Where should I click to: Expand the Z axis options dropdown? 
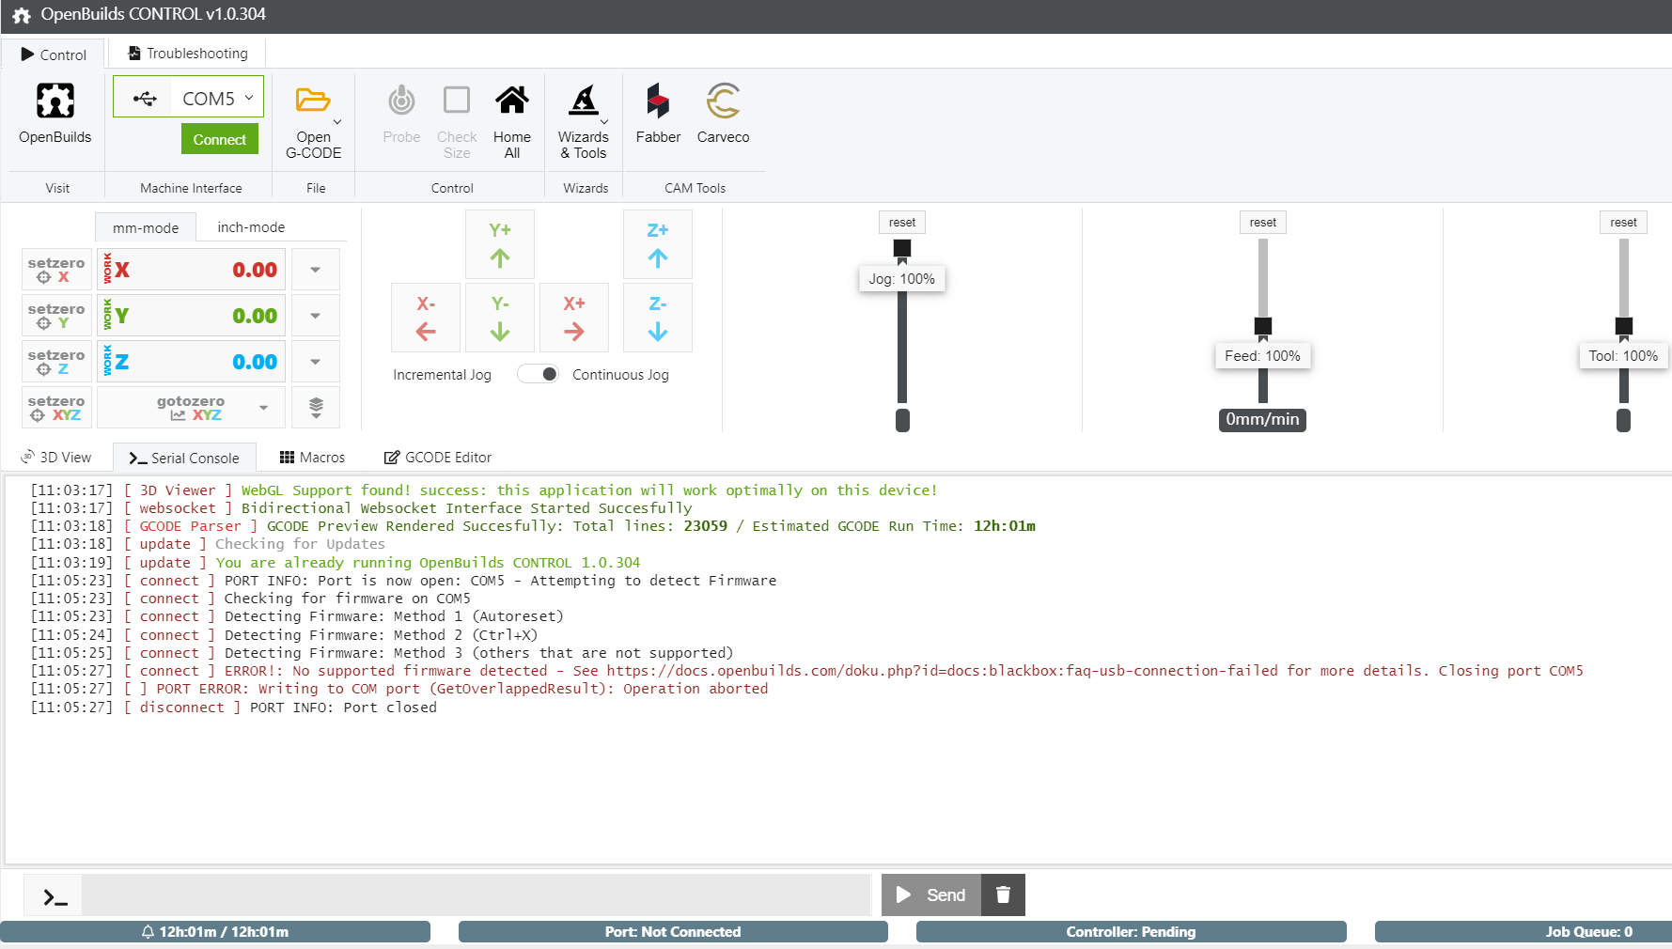[x=316, y=362]
